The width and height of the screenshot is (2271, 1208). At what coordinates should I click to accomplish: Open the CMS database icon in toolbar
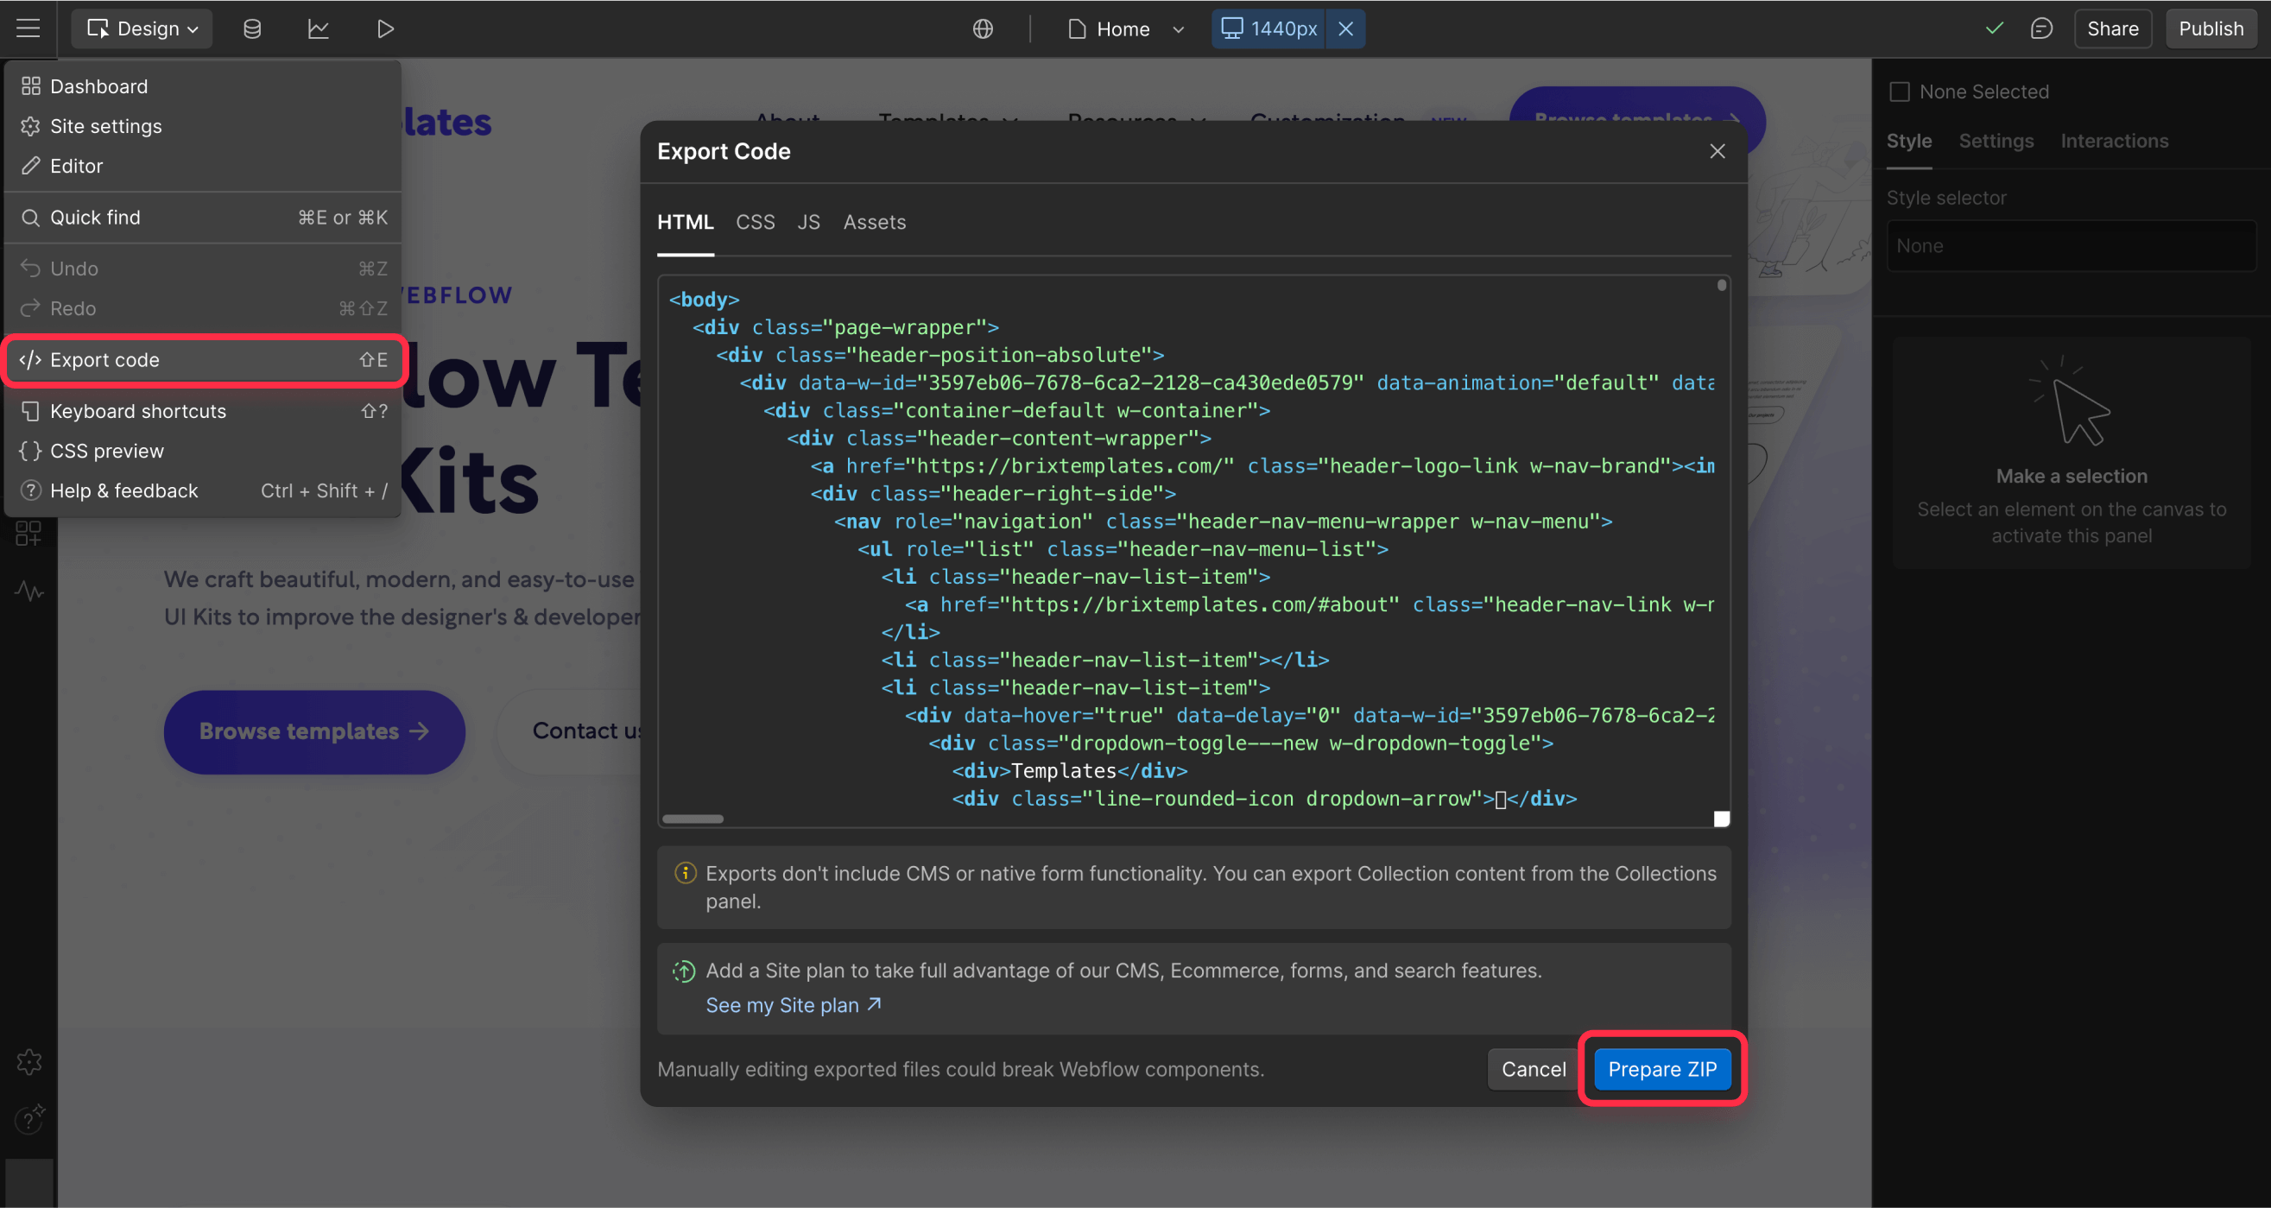(x=252, y=29)
